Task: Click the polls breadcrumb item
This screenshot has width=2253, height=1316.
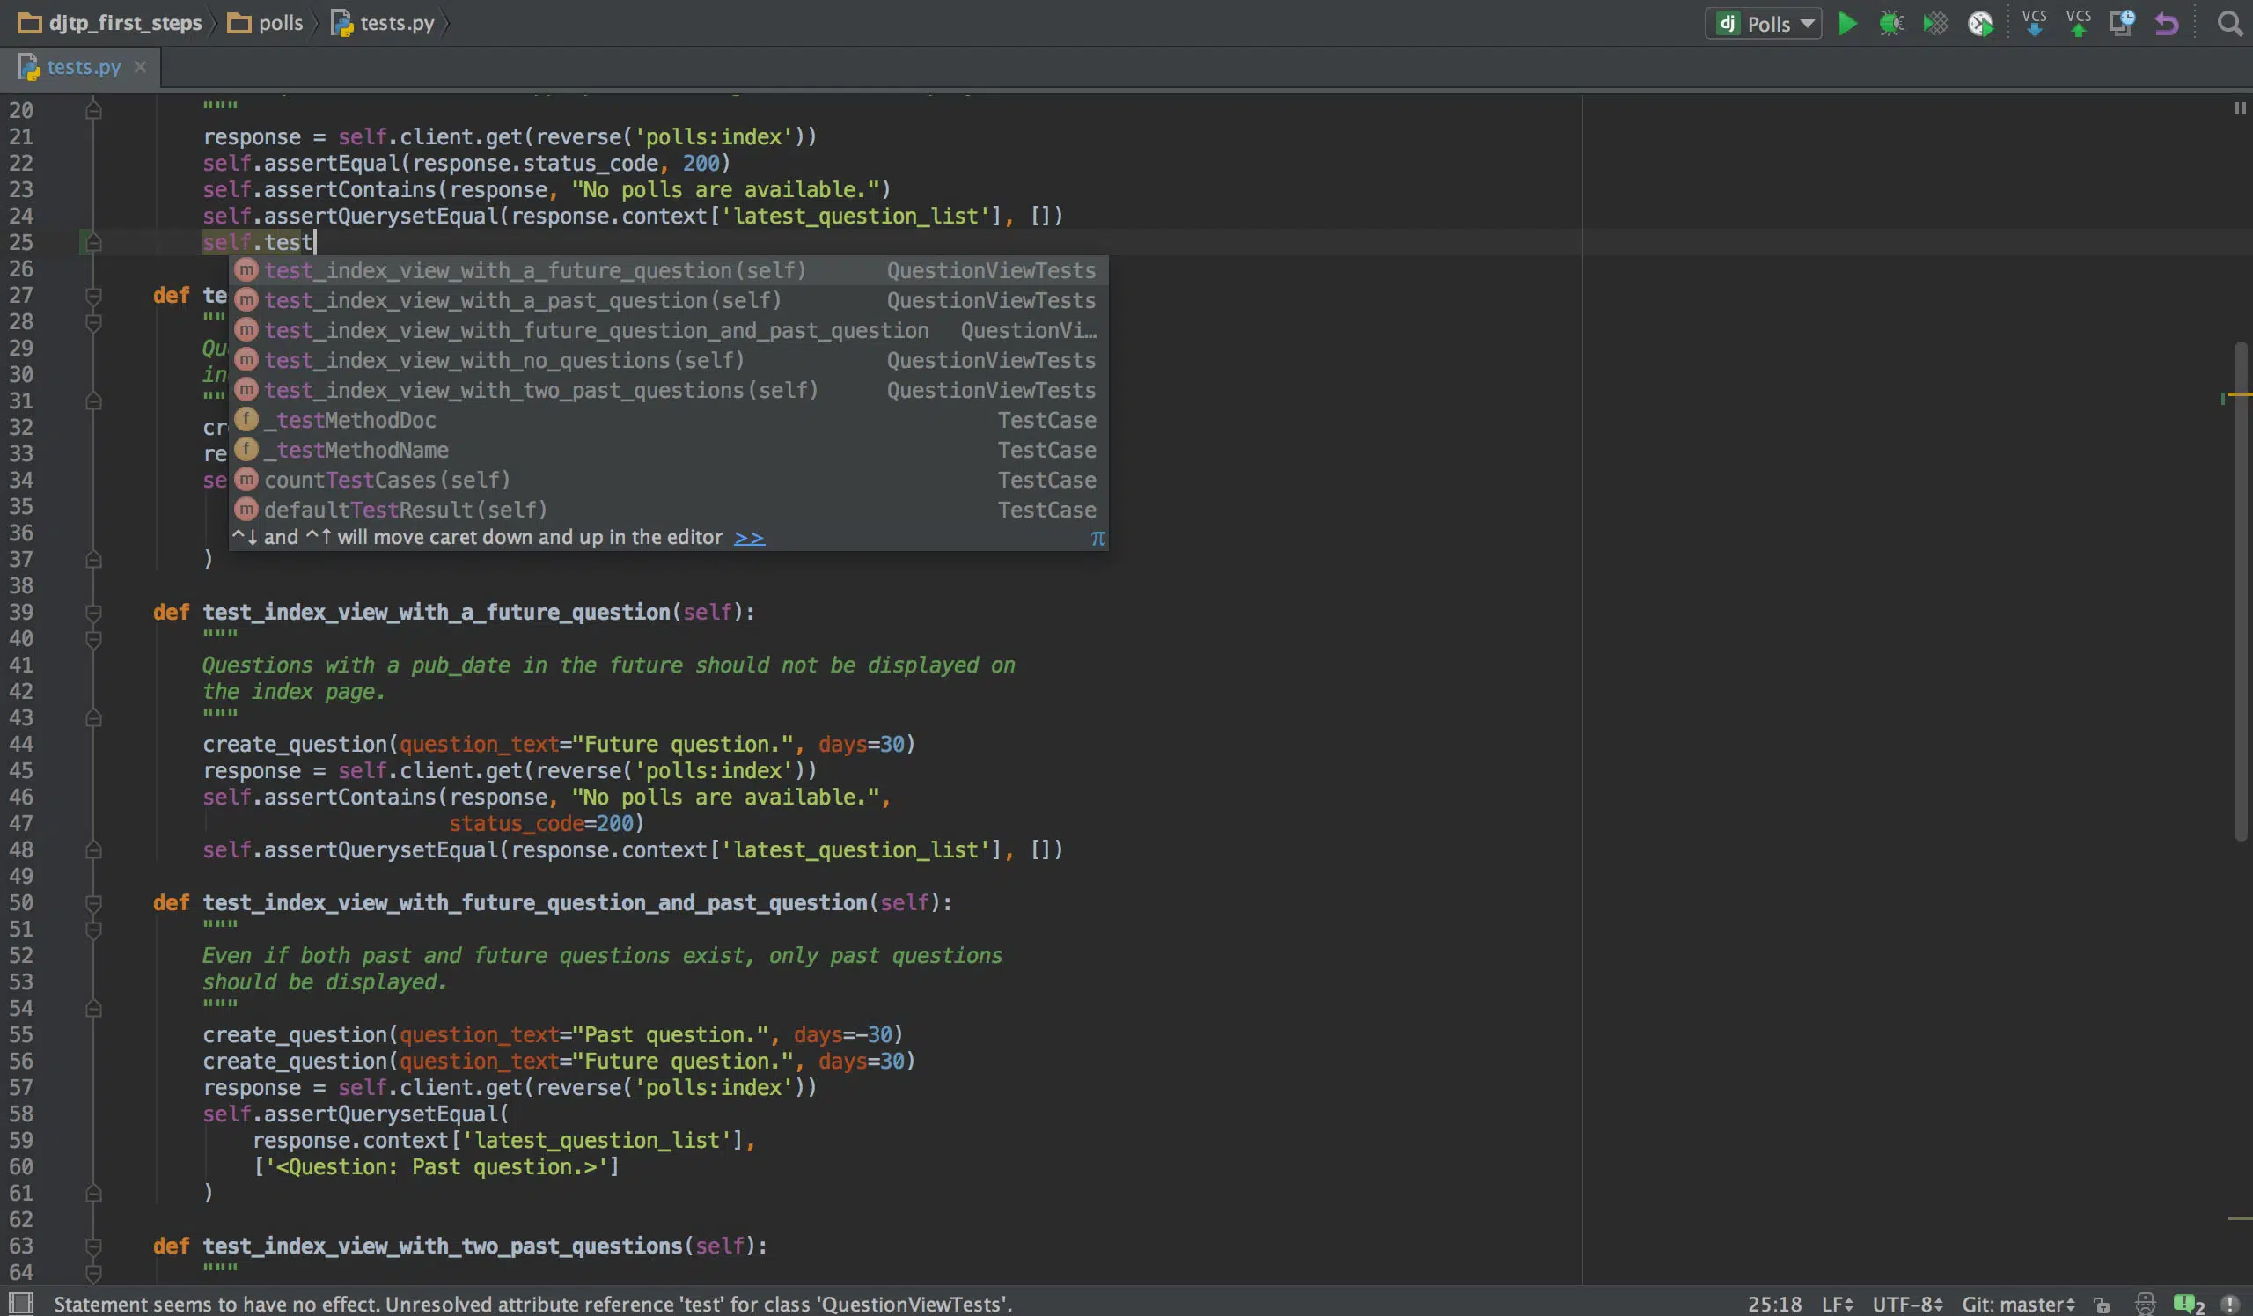Action: (x=280, y=22)
